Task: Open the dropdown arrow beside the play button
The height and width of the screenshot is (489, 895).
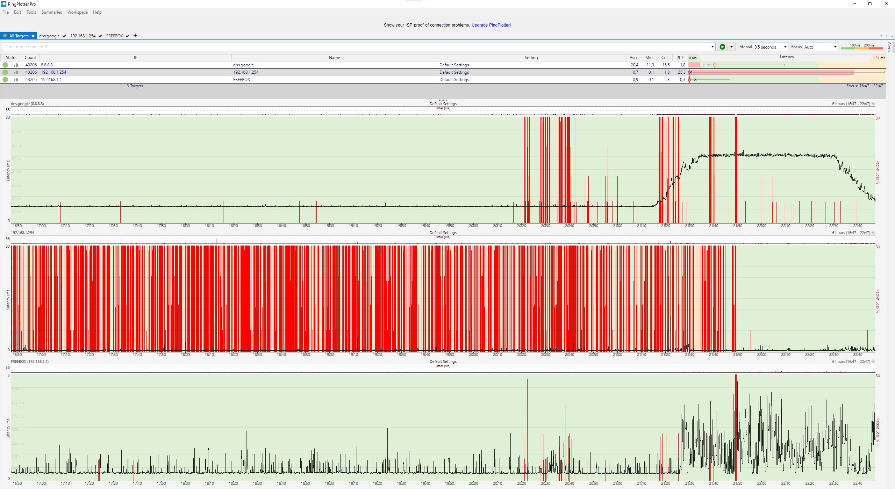Action: pos(731,47)
